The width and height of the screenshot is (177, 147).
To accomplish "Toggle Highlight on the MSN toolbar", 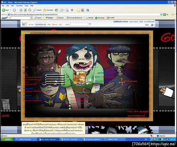I will point(49,18).
